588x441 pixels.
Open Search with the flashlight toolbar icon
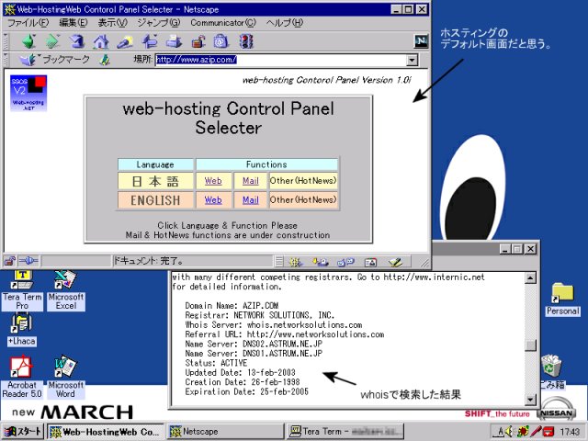pos(125,41)
